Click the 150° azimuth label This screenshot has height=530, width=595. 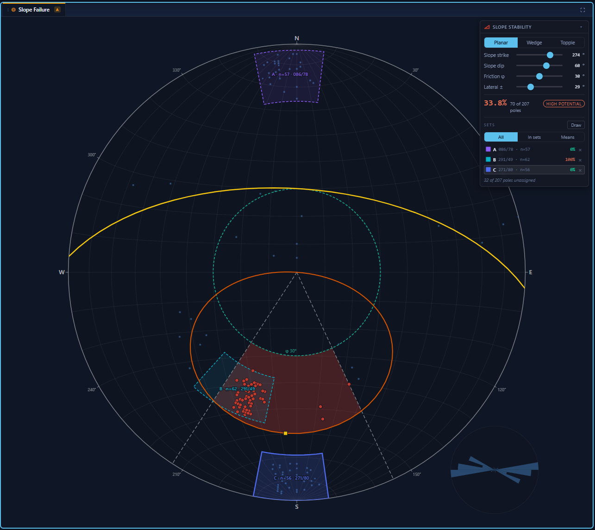click(x=416, y=475)
